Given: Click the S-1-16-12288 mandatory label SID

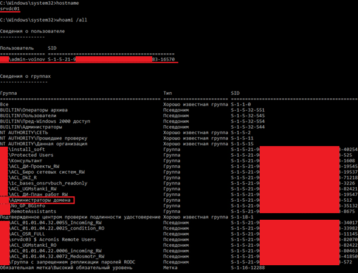Looking at the screenshot, I should coord(248,268).
